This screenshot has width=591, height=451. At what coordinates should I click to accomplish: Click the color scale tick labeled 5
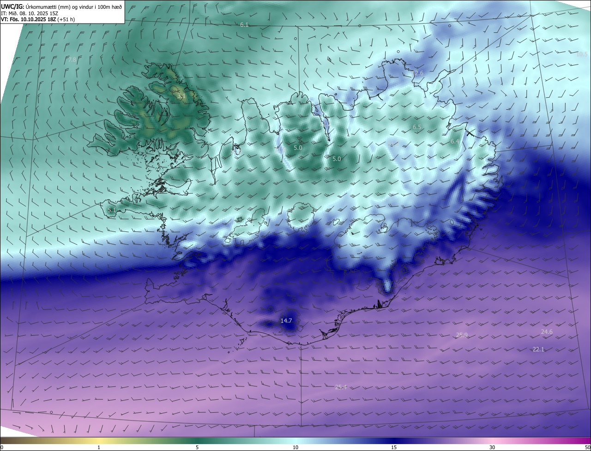pos(197,447)
